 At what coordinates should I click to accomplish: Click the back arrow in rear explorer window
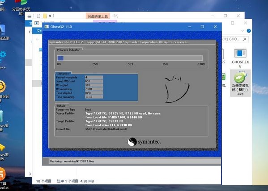tap(30, 32)
